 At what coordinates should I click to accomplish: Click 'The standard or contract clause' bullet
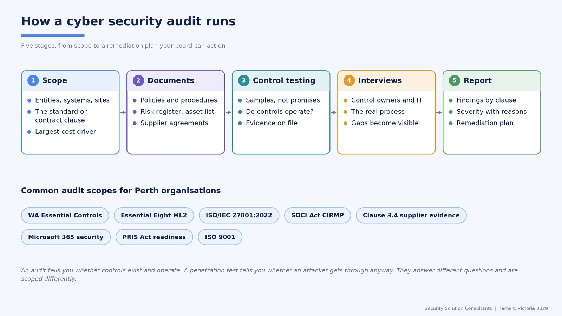[61, 116]
